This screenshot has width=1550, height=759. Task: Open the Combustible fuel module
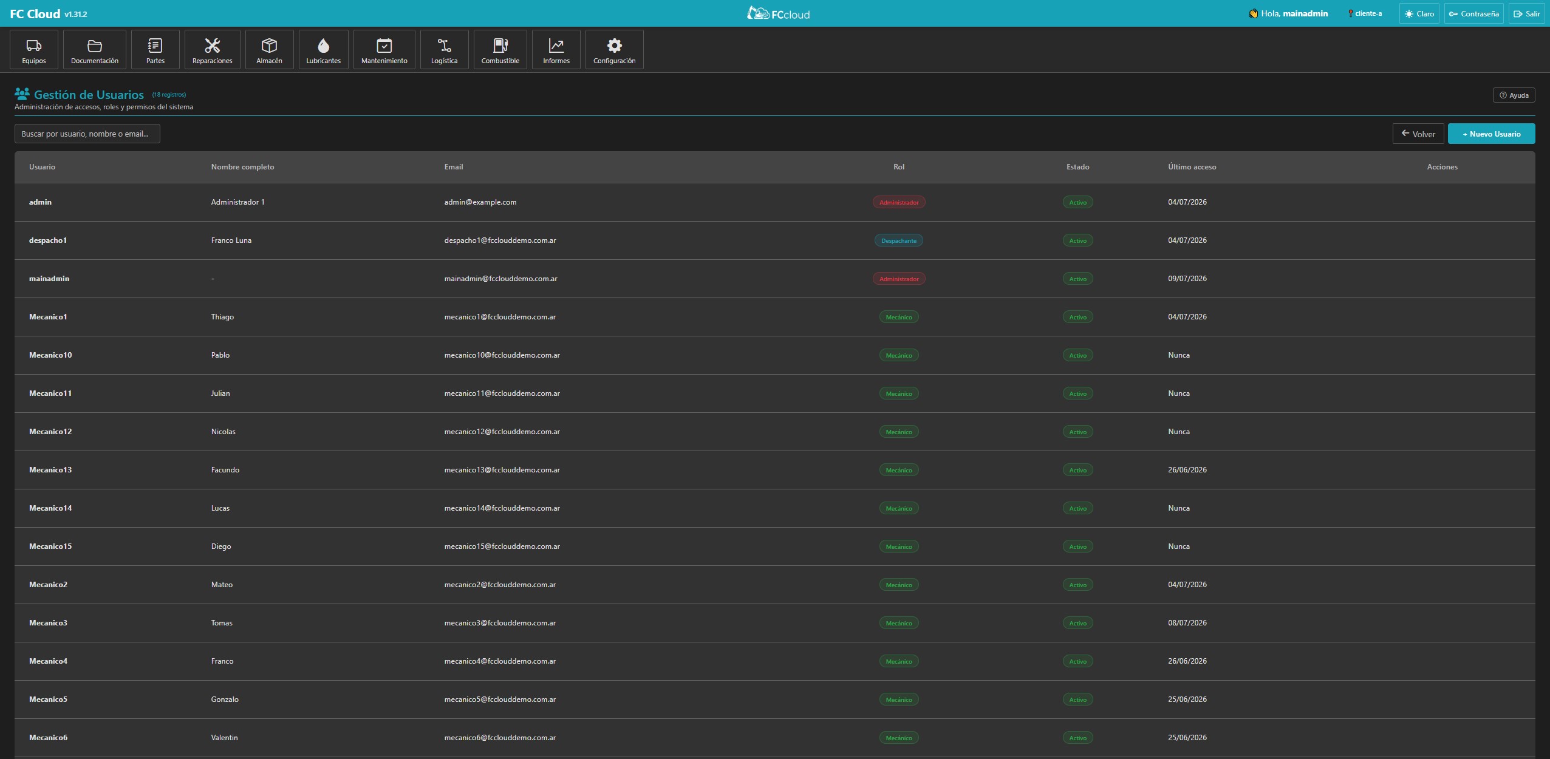[x=500, y=50]
